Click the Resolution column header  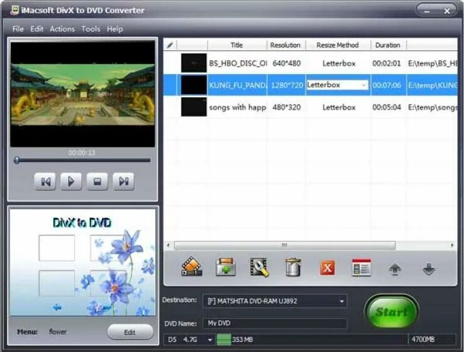coord(285,45)
